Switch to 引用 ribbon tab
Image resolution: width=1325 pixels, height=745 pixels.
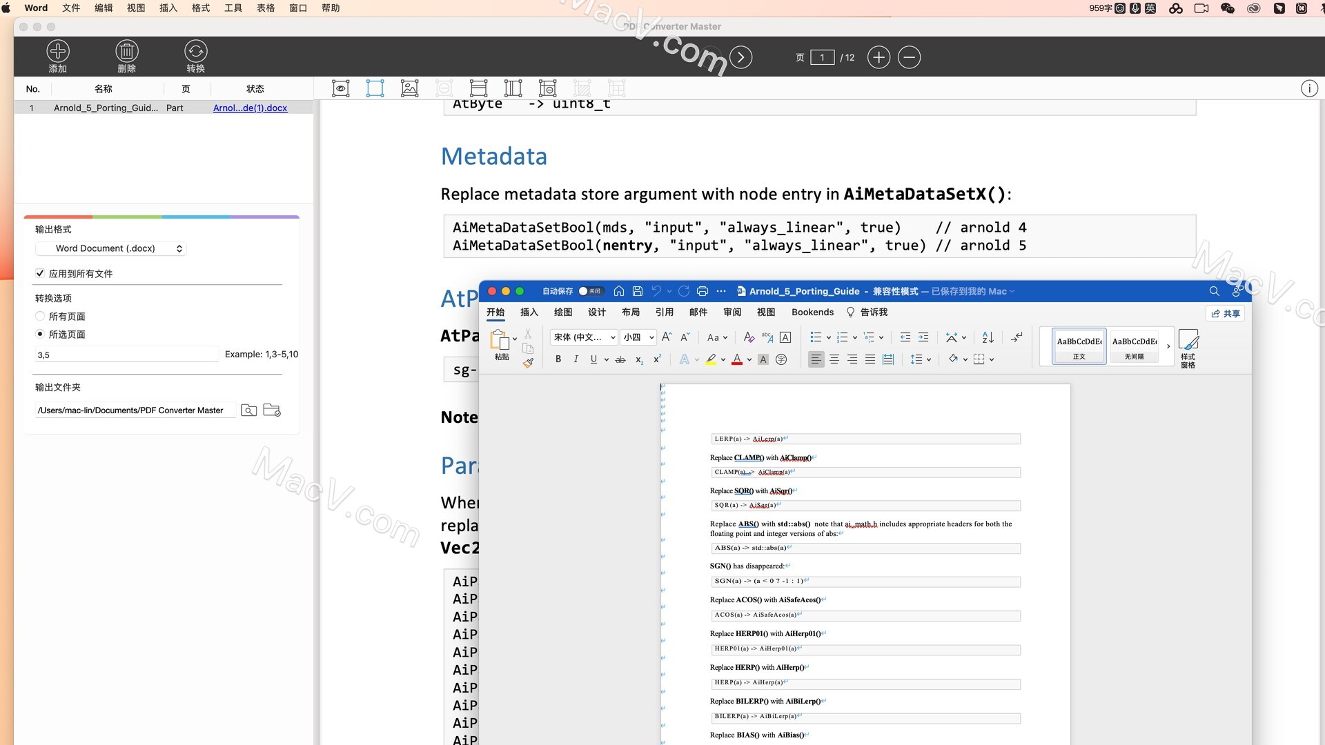coord(665,312)
